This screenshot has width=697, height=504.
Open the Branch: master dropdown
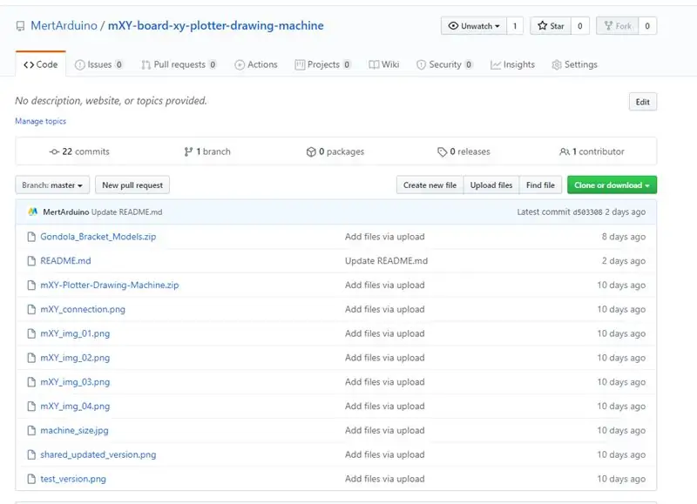(52, 185)
